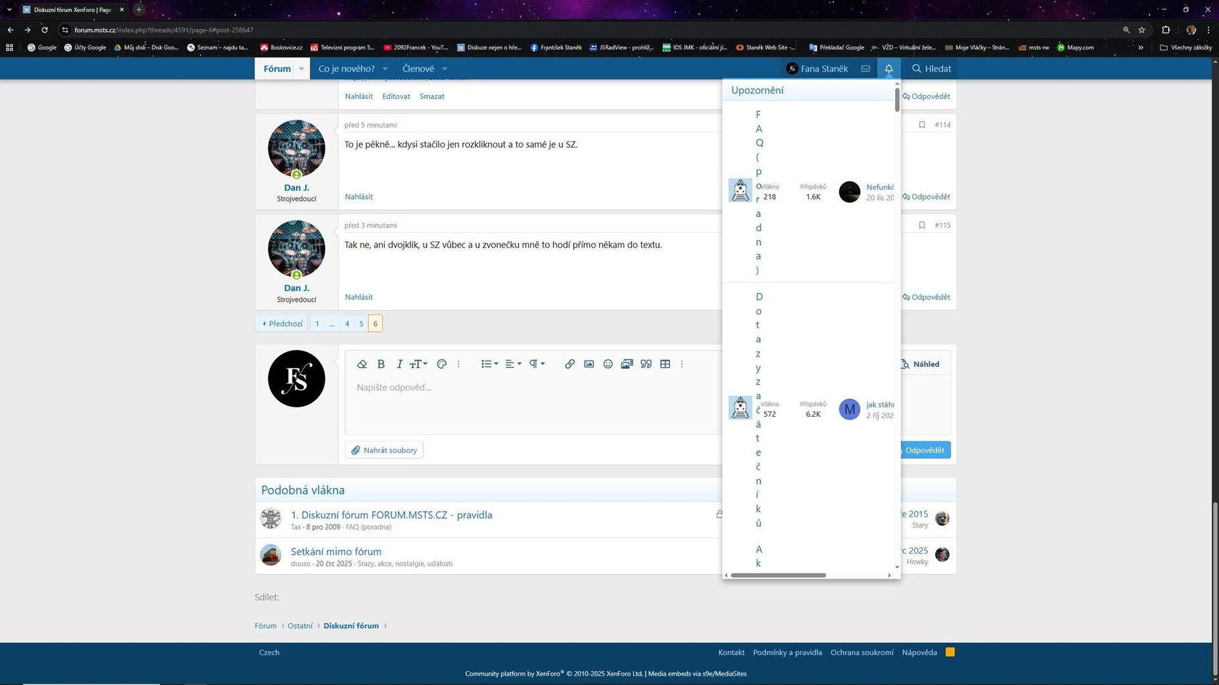Toggle italic formatting in the reply editor
The height and width of the screenshot is (685, 1219).
(x=399, y=364)
